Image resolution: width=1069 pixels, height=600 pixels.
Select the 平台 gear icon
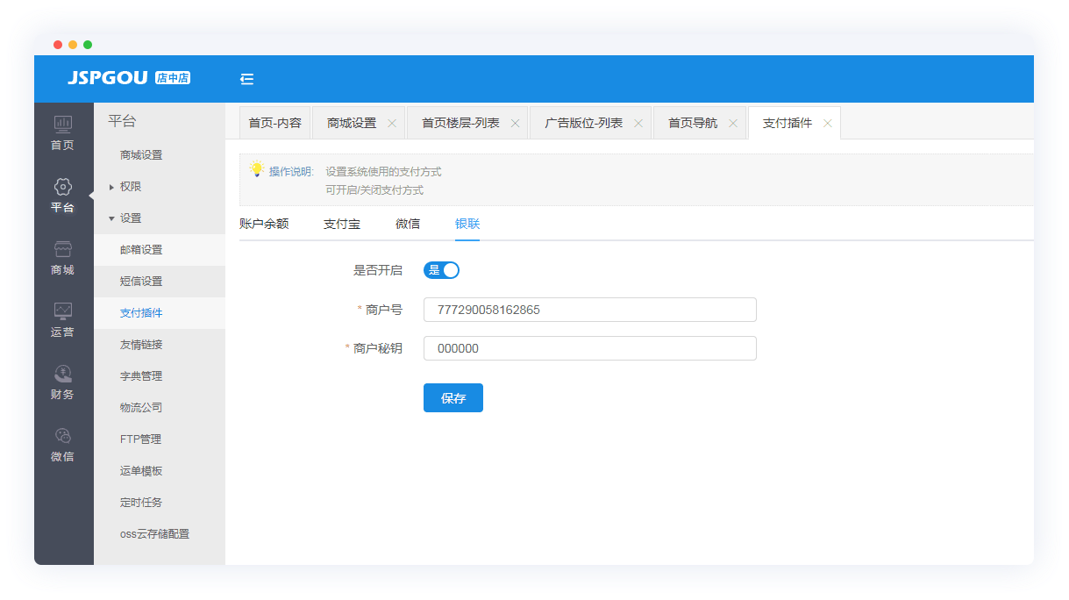point(63,187)
